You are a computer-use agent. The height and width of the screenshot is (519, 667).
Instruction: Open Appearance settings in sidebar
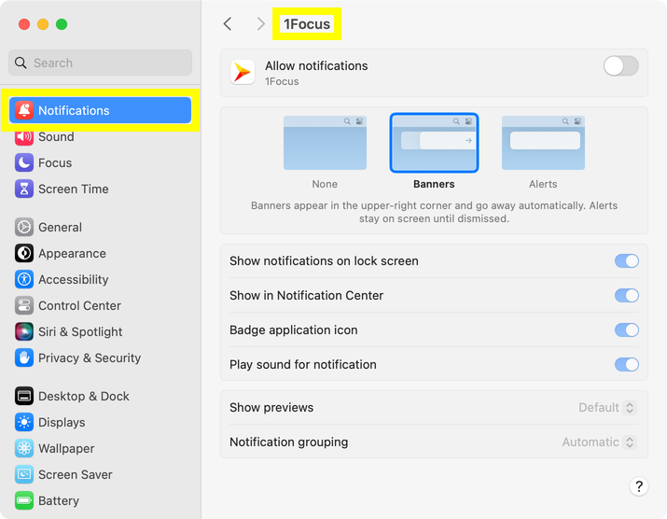[100, 253]
